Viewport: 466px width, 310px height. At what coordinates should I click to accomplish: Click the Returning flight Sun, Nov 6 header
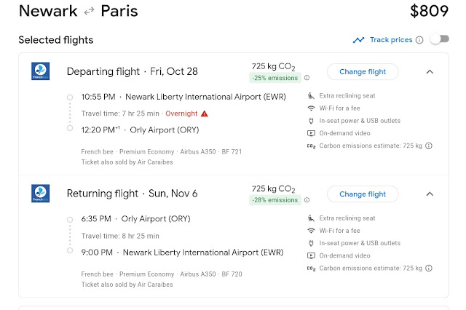(132, 194)
